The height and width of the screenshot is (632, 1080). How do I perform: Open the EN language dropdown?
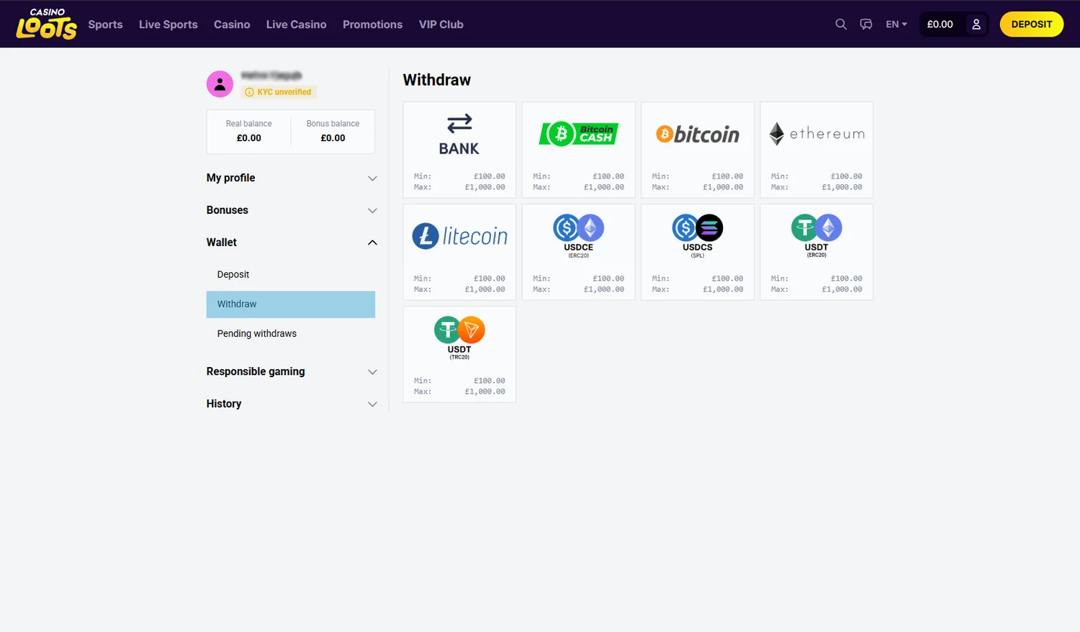tap(896, 24)
